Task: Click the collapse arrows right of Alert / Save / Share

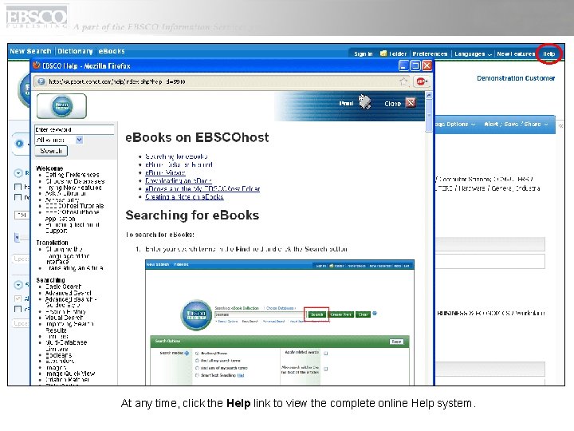Action: (x=560, y=126)
